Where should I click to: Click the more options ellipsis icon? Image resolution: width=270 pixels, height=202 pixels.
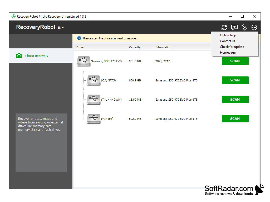254,27
